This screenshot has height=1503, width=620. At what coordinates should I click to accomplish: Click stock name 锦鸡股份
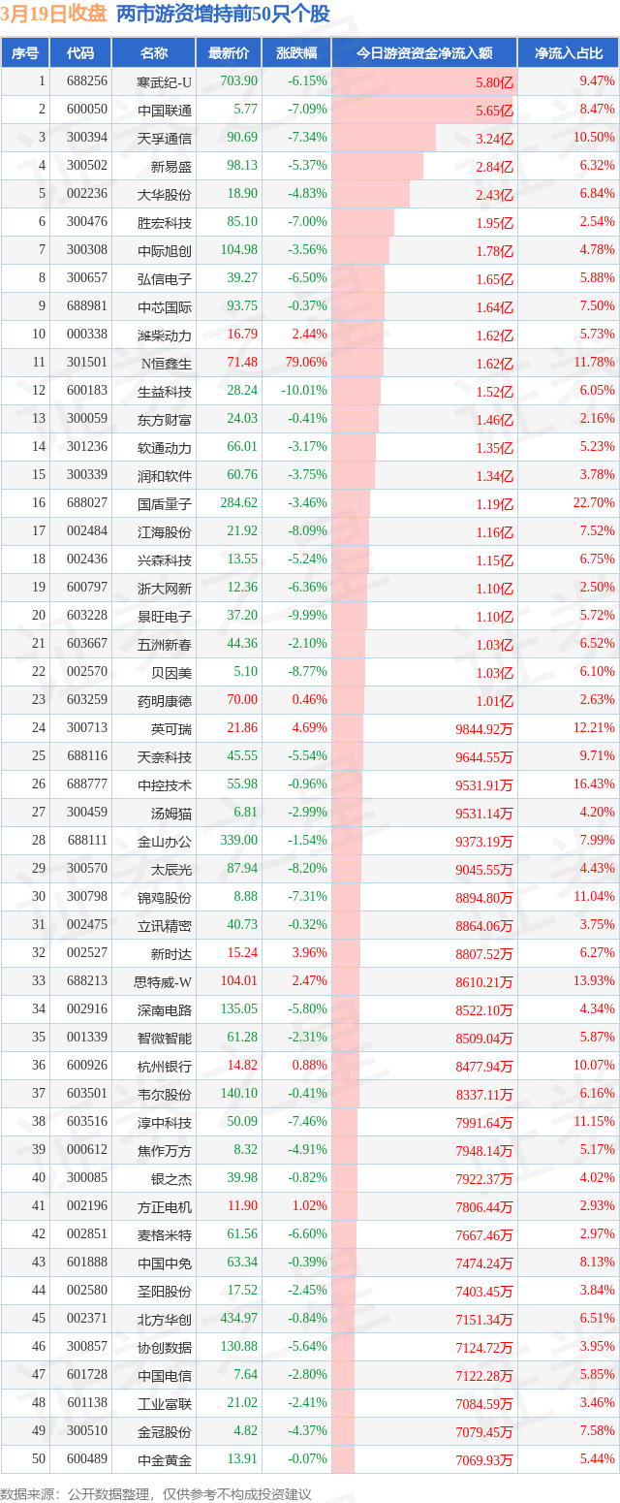pos(165,898)
